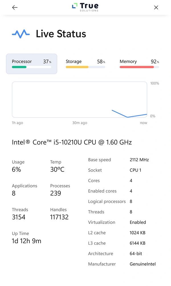Select the Processor tab
171x286 pixels.
point(32,64)
